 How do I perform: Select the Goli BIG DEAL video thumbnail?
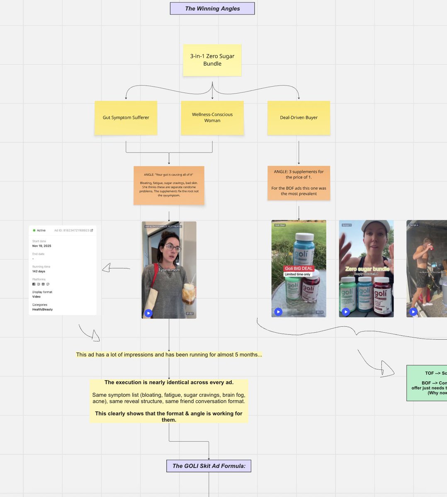pyautogui.click(x=299, y=268)
